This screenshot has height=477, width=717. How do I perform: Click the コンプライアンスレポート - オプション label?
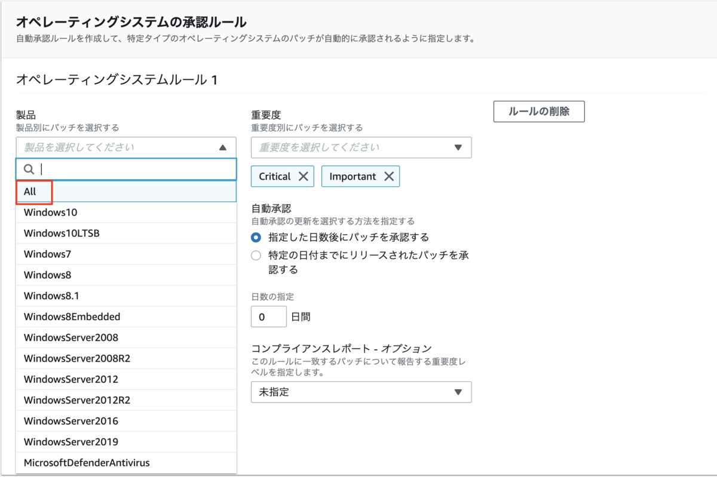(341, 348)
